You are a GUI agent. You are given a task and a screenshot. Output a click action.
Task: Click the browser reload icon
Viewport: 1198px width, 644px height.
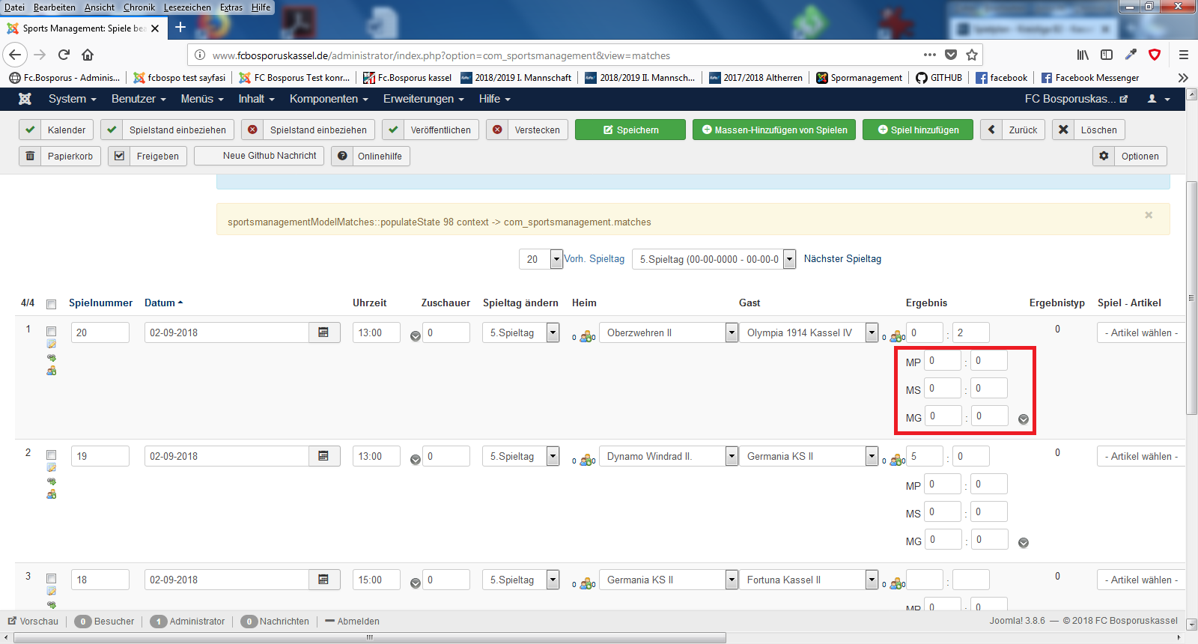point(64,55)
